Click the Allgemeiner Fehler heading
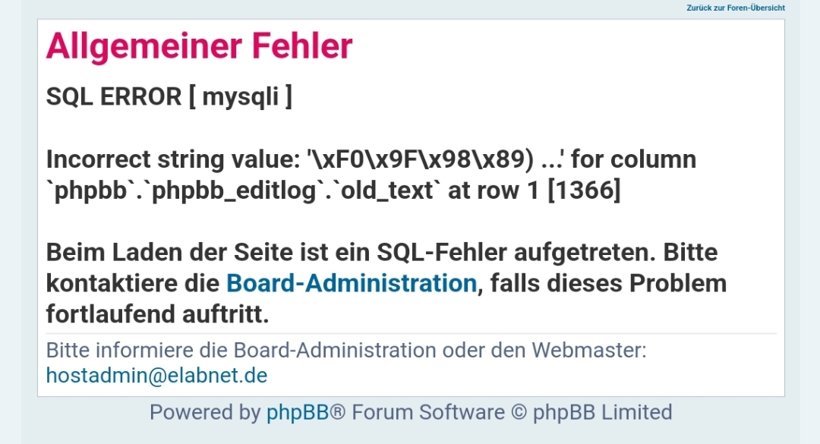This screenshot has height=444, width=820. 199,46
